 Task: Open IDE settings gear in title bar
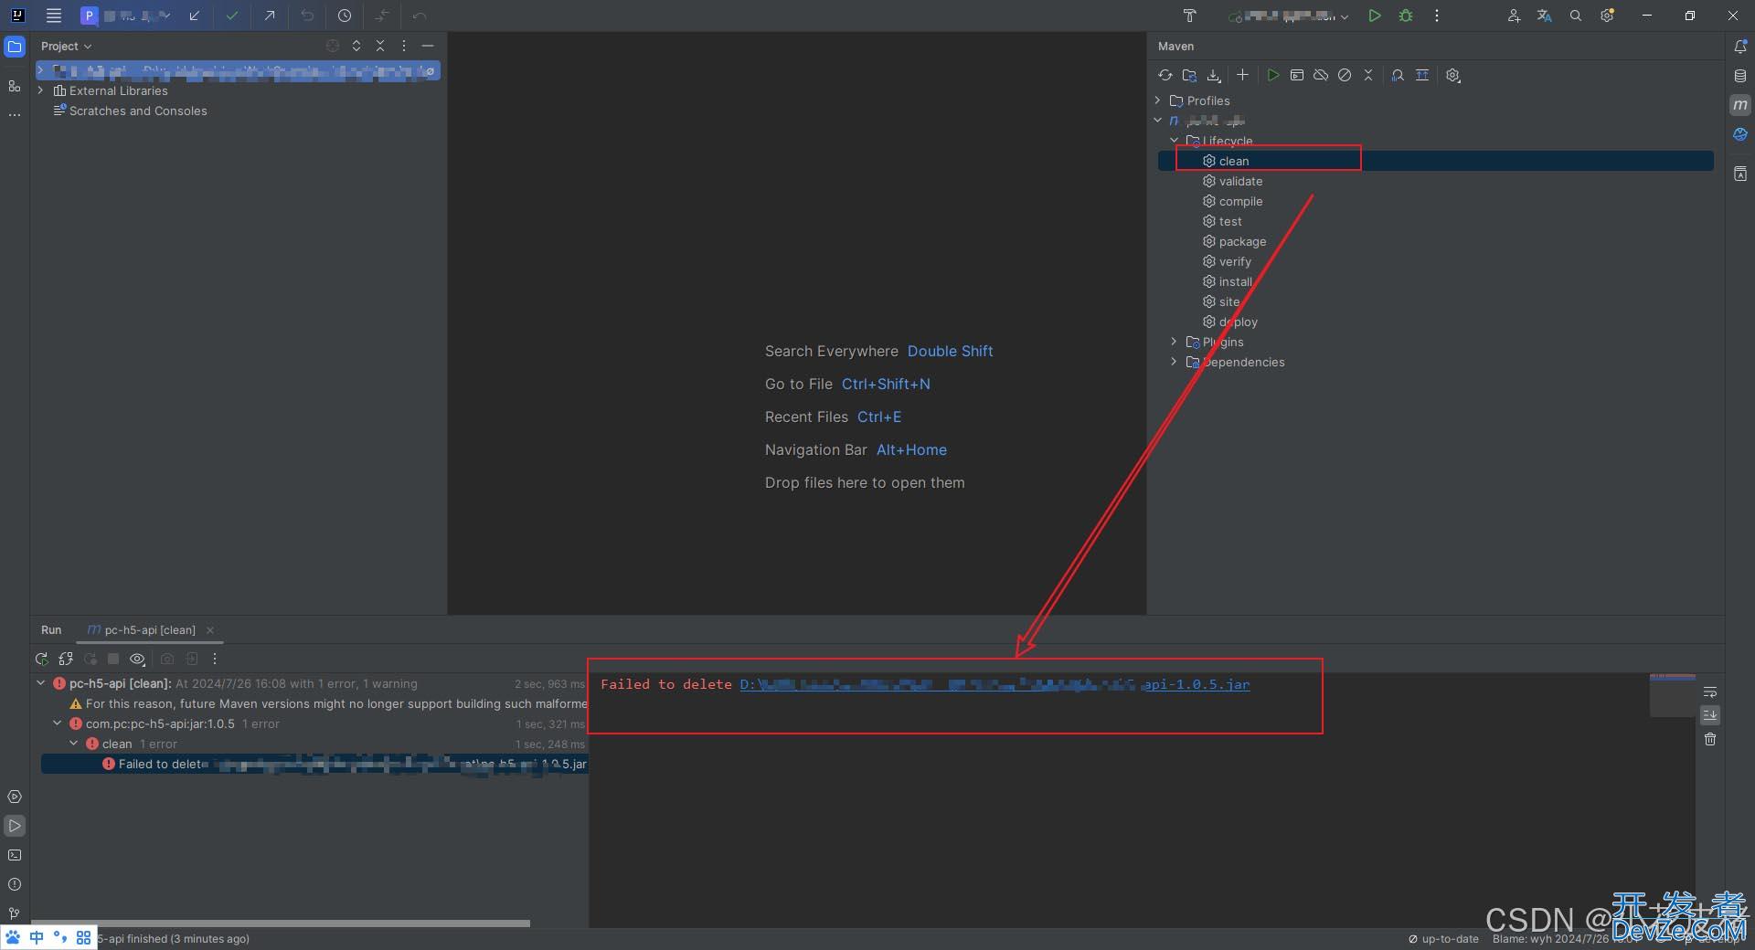pos(1607,16)
